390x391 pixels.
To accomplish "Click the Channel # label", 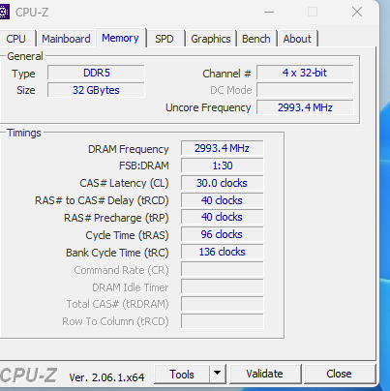I will [x=226, y=74].
